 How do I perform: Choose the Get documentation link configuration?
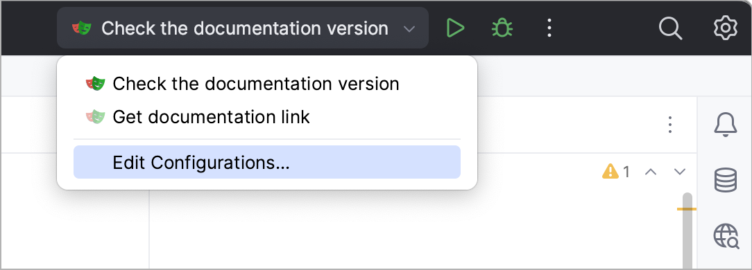(x=266, y=117)
